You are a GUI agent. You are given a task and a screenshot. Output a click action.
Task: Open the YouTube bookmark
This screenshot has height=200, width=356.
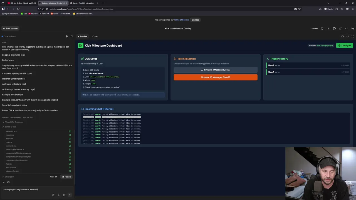coord(33,14)
